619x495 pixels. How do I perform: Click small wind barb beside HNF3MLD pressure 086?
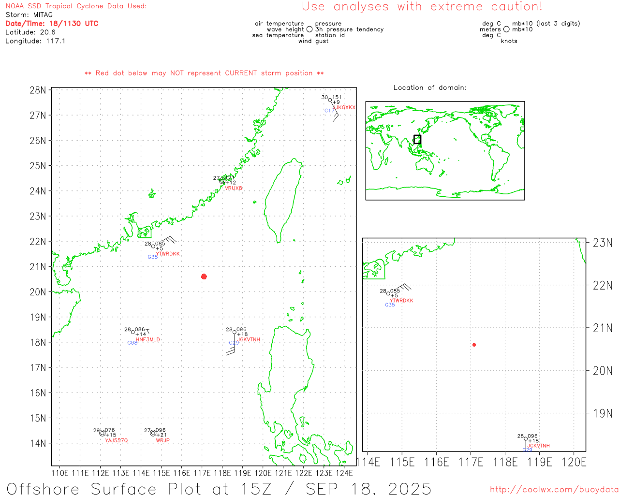(147, 331)
